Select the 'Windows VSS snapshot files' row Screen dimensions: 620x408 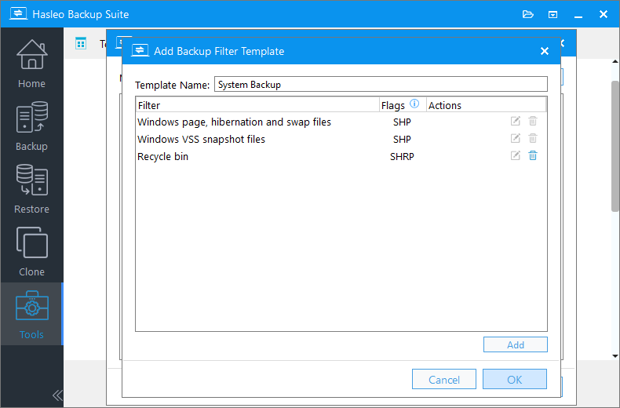tap(341, 139)
